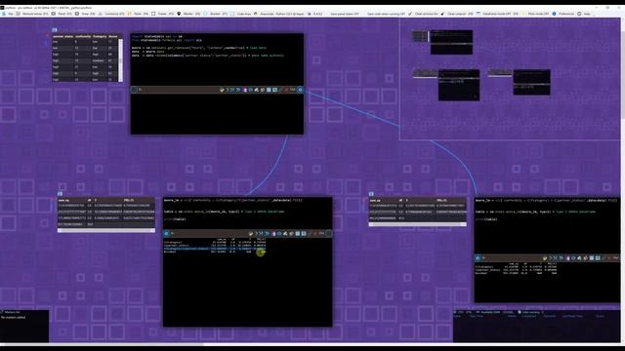The width and height of the screenshot is (625, 351).
Task: Click the minimap overview panel at top right
Action: point(510,78)
